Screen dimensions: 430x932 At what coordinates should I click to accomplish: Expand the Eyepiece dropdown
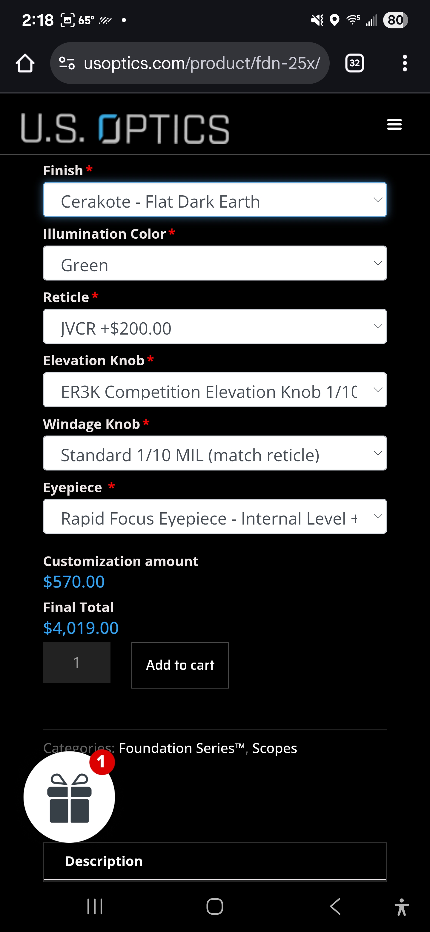pyautogui.click(x=215, y=517)
